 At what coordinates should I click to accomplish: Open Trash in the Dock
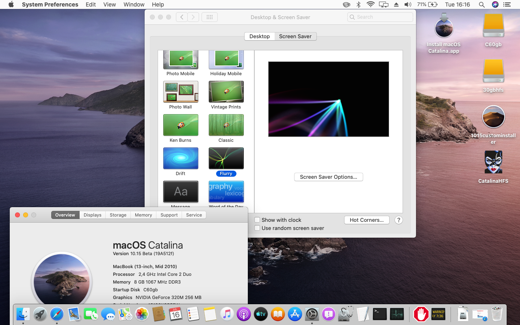click(x=497, y=314)
